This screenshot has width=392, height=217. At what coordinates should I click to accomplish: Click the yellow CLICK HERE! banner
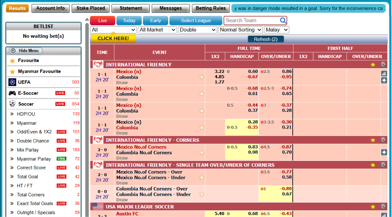(x=113, y=38)
